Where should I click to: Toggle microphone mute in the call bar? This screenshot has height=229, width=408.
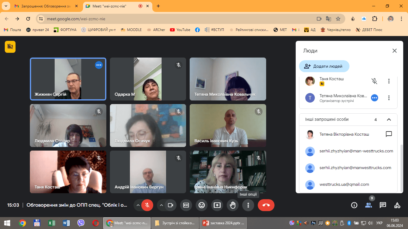tap(147, 205)
